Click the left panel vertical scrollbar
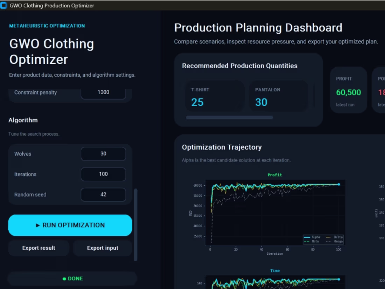385x289 pixels. [135, 225]
